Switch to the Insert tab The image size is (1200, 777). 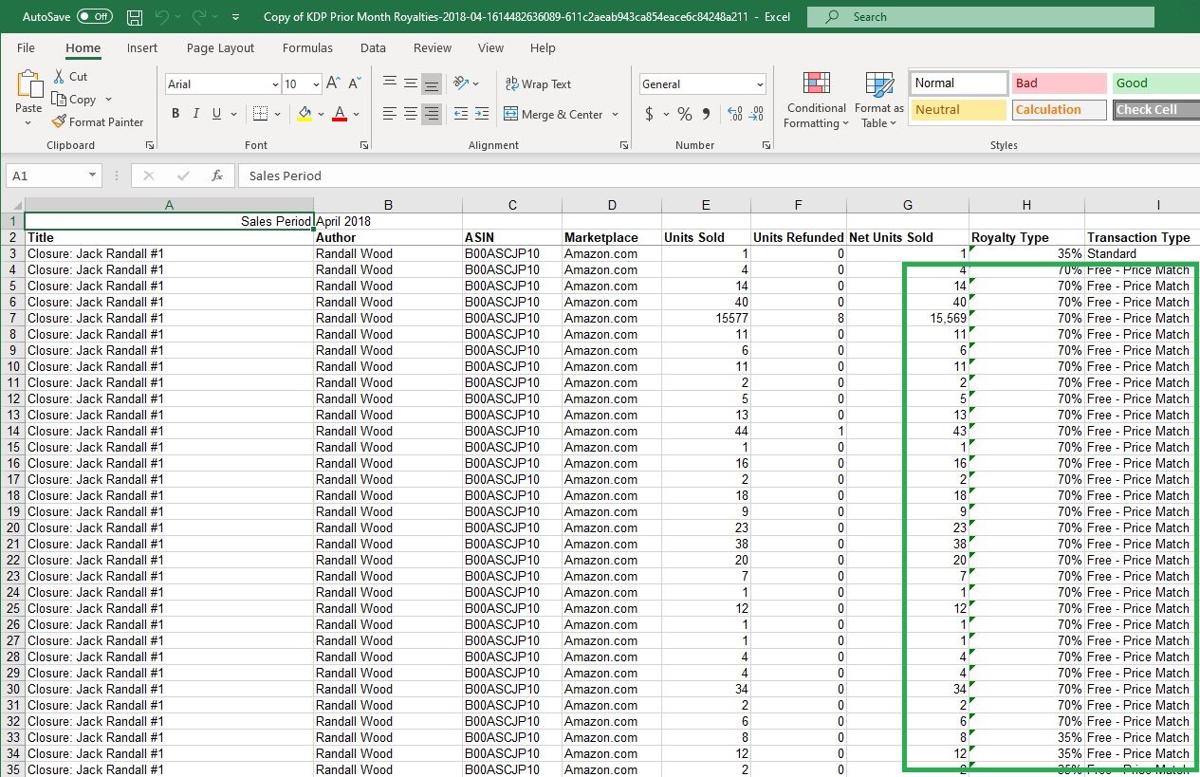pyautogui.click(x=142, y=47)
